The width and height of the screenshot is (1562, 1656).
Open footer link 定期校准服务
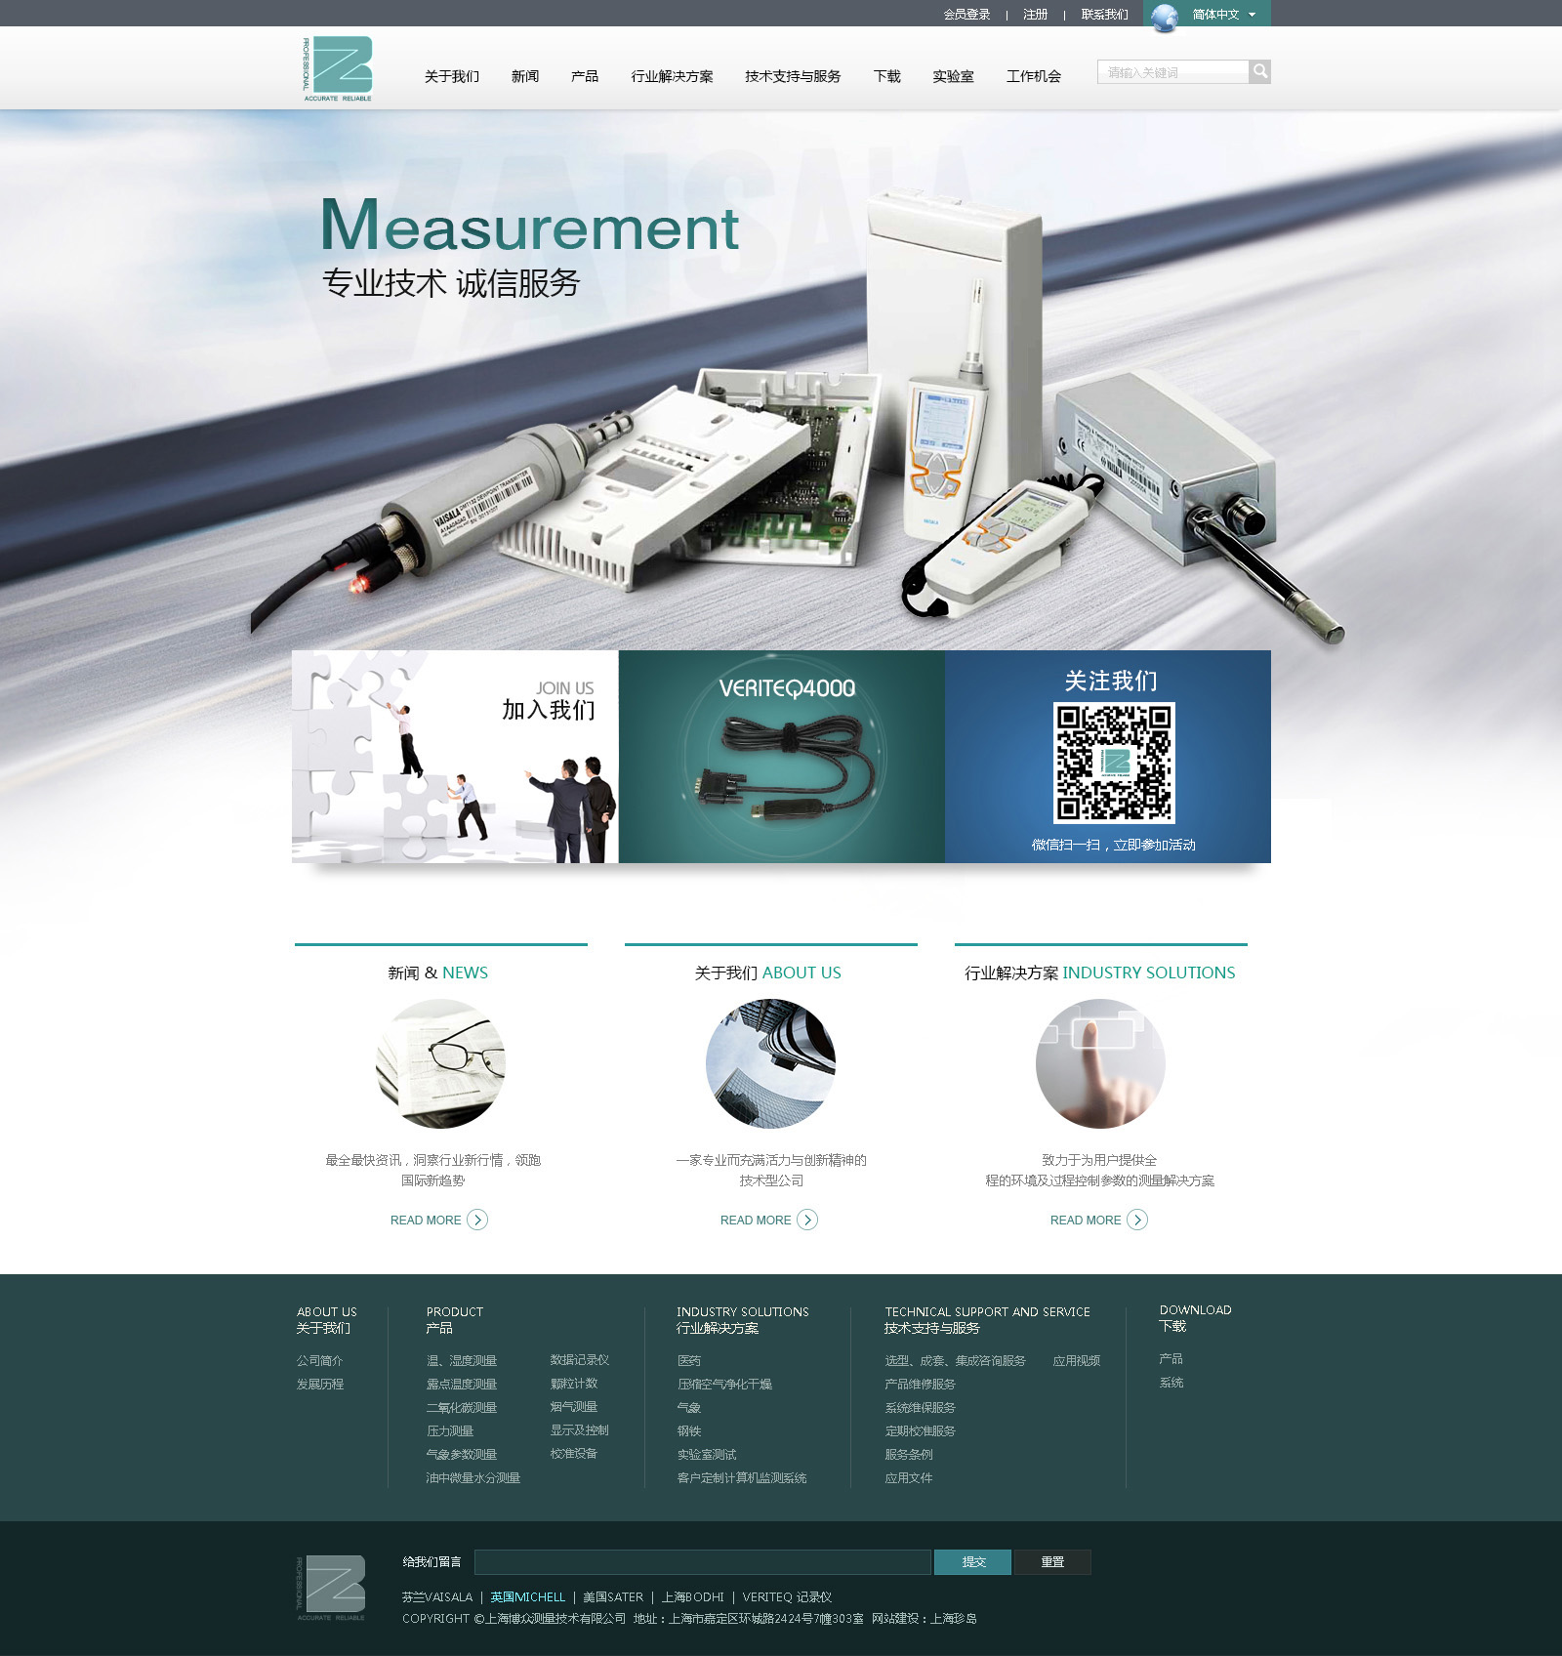(x=921, y=1430)
